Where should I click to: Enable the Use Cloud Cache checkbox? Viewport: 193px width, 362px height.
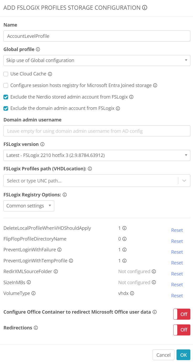[x=6, y=74]
